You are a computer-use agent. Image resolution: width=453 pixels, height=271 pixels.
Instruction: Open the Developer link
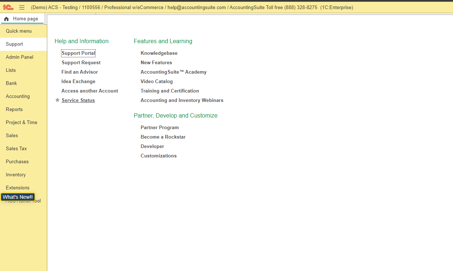tap(152, 147)
